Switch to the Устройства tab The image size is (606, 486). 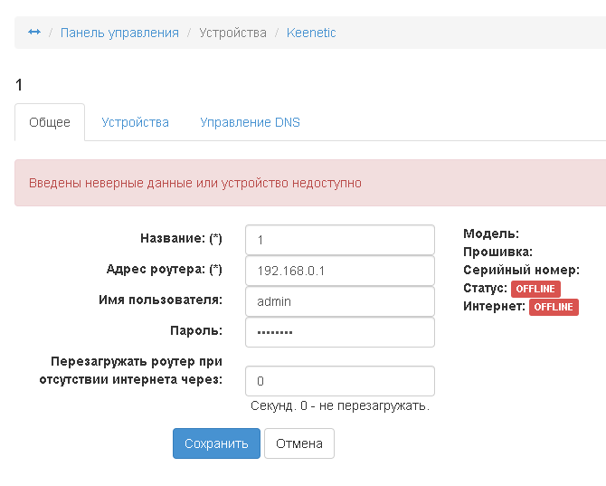(135, 122)
